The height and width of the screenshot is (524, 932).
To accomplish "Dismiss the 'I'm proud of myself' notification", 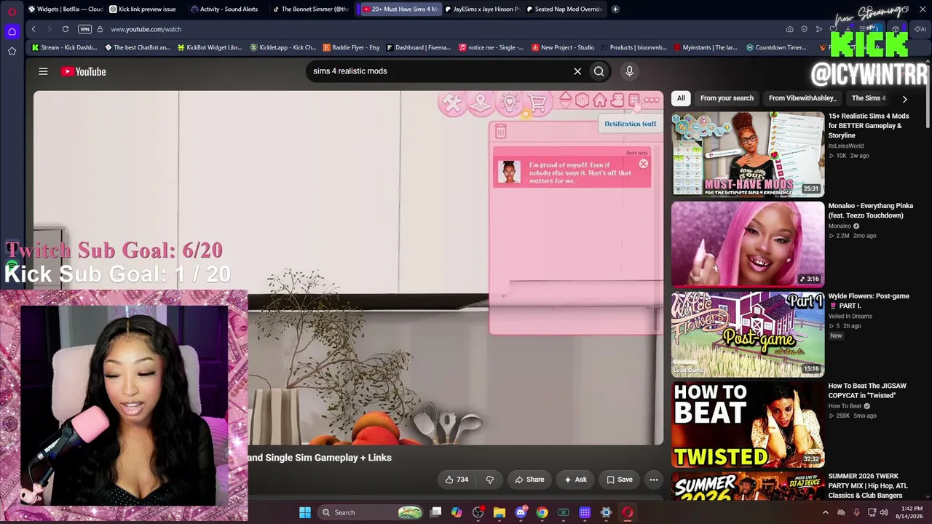I will (x=643, y=164).
